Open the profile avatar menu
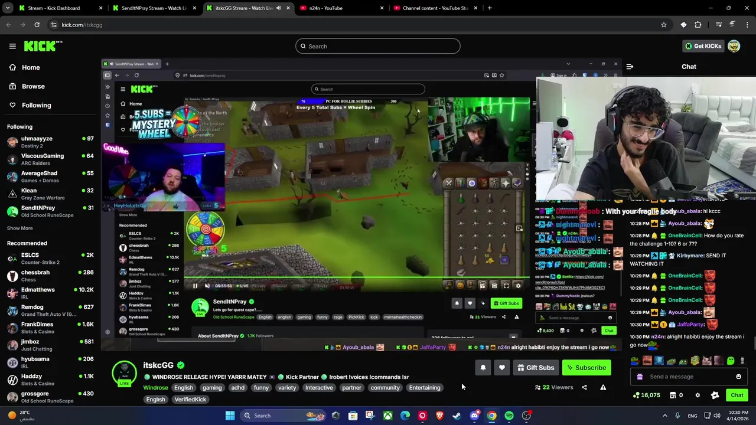The image size is (756, 425). coord(734,46)
